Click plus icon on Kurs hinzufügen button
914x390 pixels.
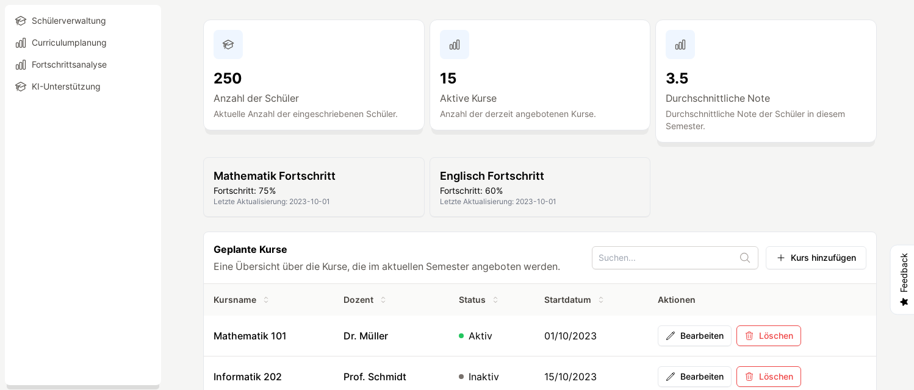[781, 258]
